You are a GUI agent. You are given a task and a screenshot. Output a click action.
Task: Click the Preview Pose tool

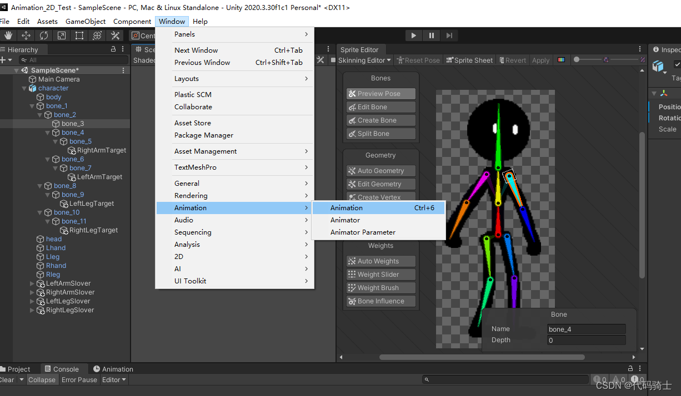pyautogui.click(x=381, y=94)
